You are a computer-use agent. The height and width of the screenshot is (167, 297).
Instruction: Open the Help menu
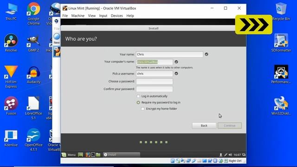pos(130,16)
